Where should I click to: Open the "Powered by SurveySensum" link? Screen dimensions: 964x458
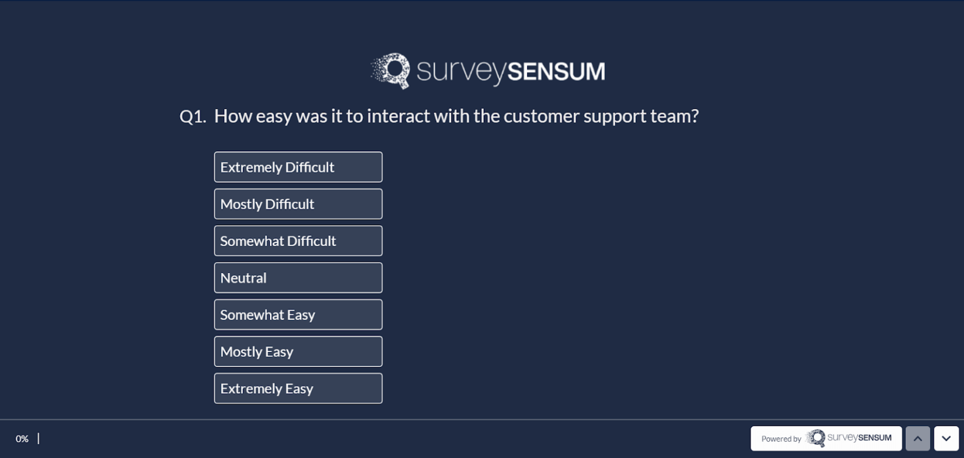(827, 439)
